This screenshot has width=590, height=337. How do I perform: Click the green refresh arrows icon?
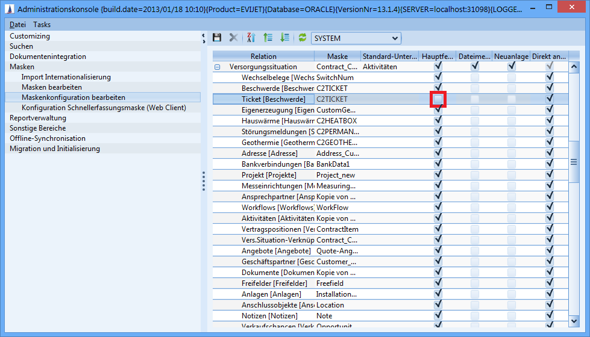(303, 38)
